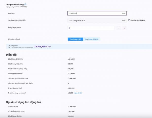Select the Theo lương chính thức insurance field
The width and height of the screenshot is (152, 118).
coord(97,21)
